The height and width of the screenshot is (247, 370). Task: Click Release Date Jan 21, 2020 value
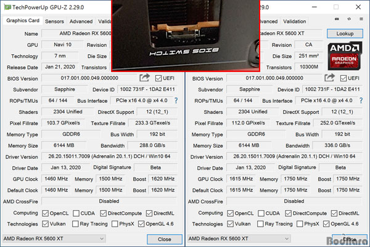(60, 67)
